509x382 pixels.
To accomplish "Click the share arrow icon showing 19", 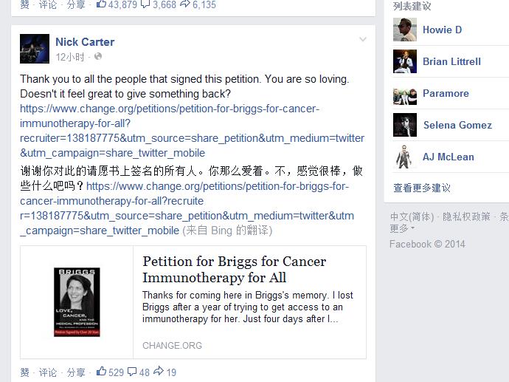I will (159, 371).
